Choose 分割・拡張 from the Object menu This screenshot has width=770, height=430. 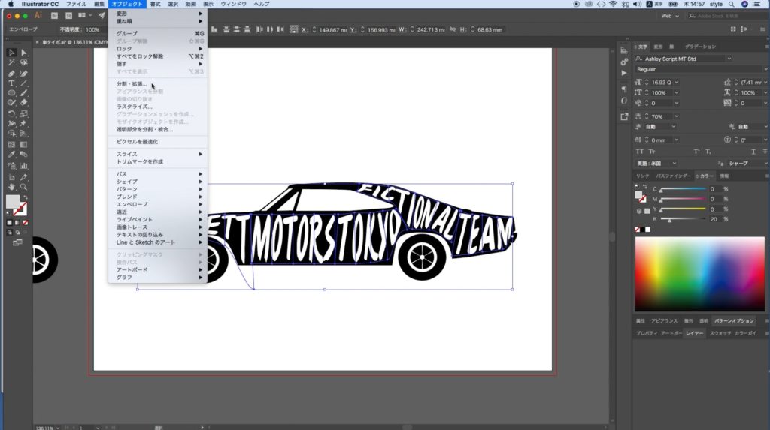coord(158,84)
